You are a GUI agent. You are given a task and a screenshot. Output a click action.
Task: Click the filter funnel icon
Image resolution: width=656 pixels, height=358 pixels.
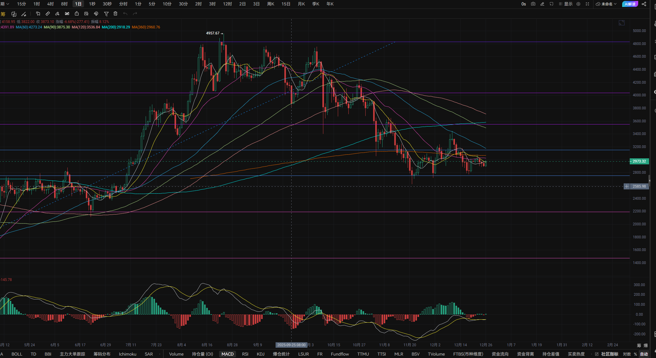coord(106,14)
